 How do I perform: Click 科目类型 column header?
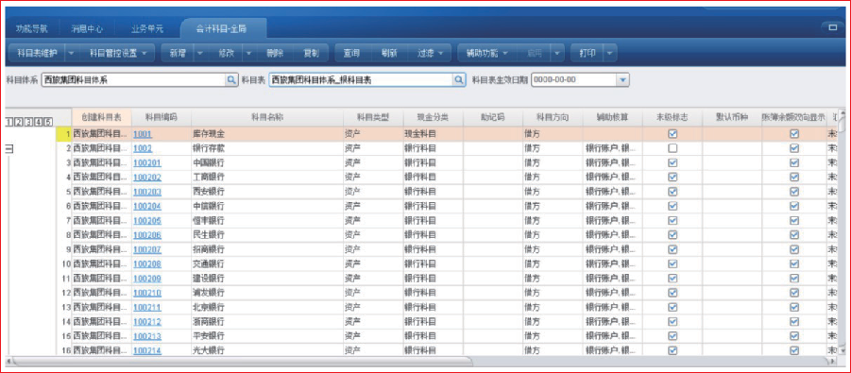[x=373, y=117]
